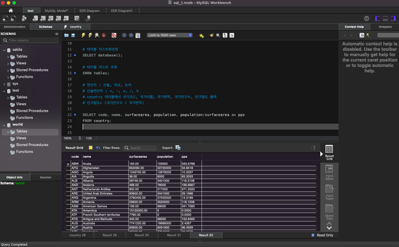Save the script with the floppy icon
Screen dimensions: 399x247
[73, 35]
